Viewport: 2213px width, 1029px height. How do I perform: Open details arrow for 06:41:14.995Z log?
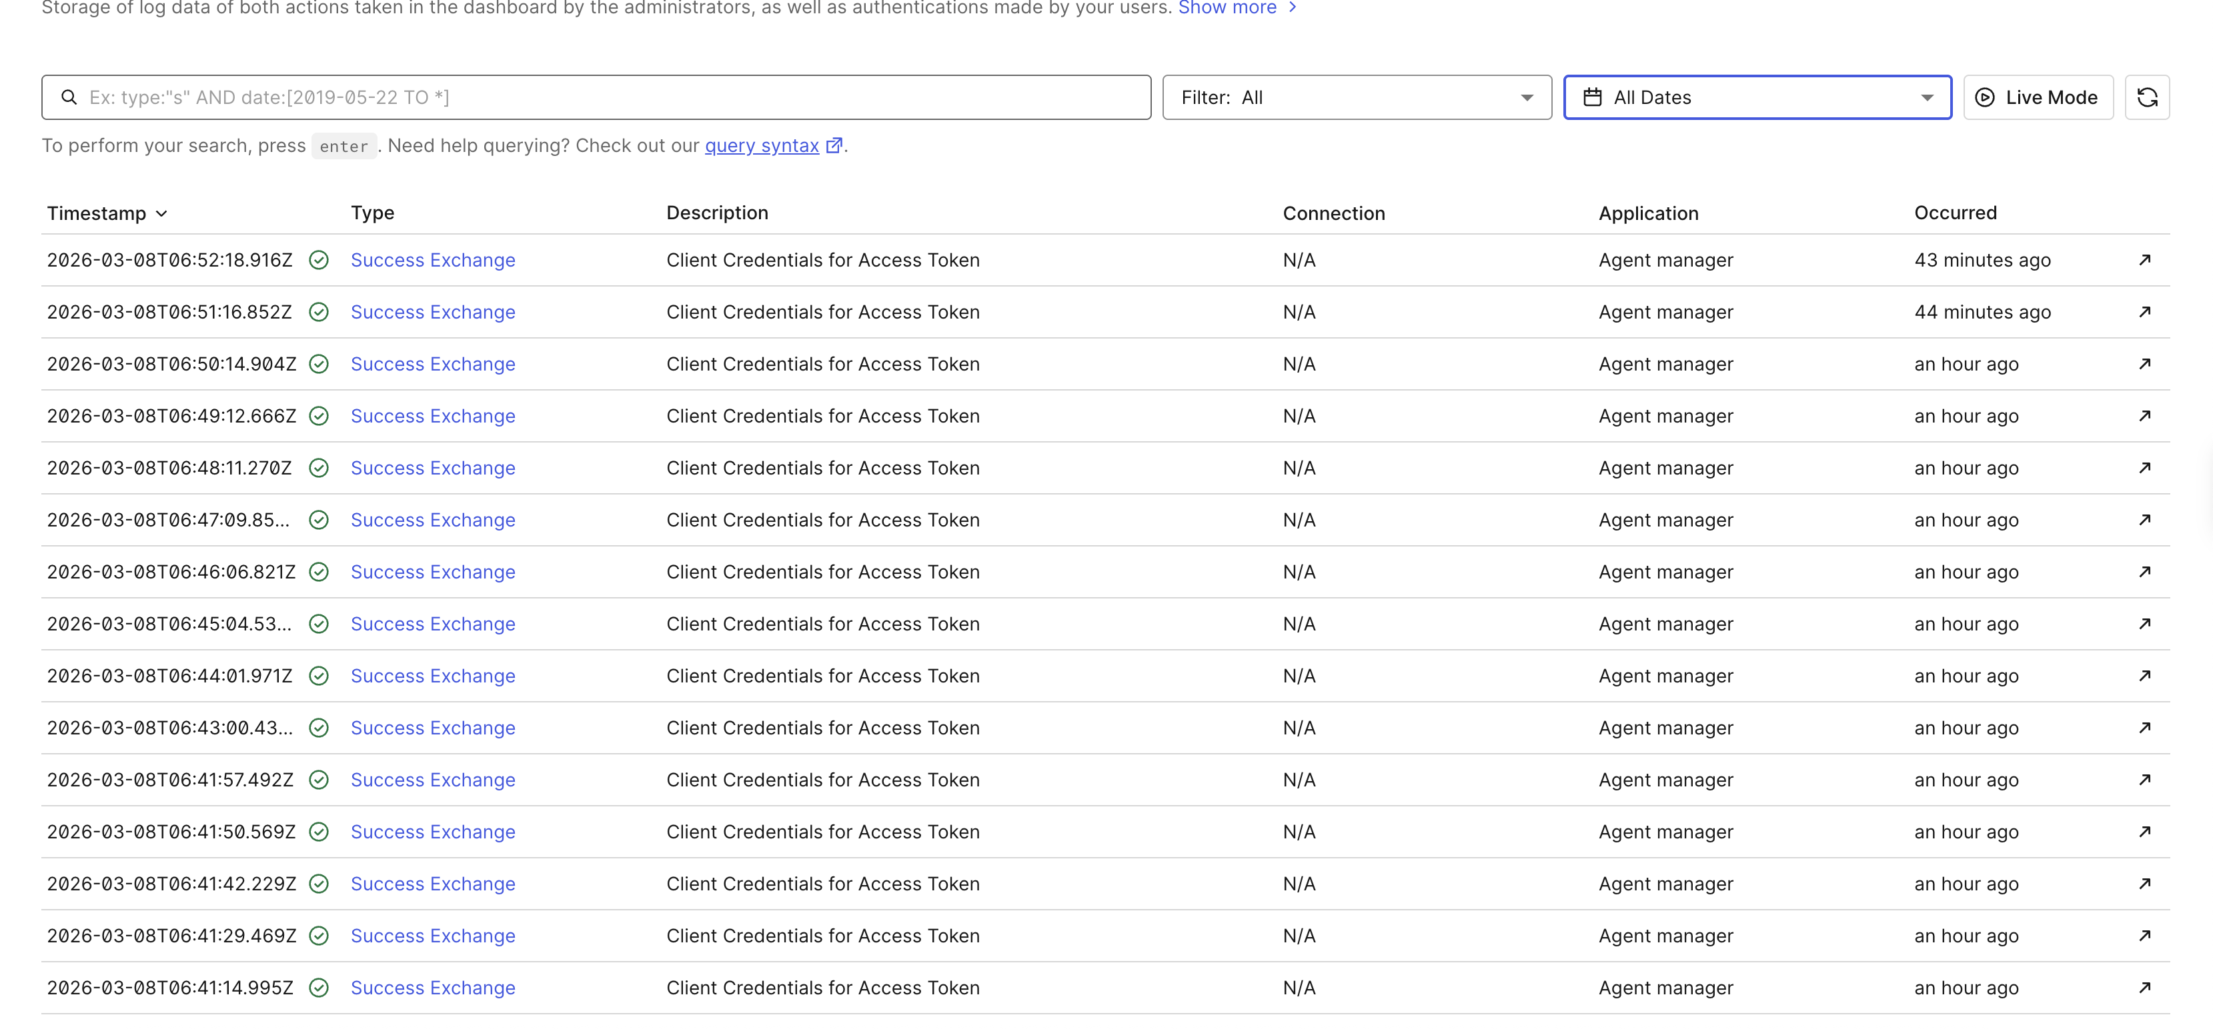click(2144, 987)
